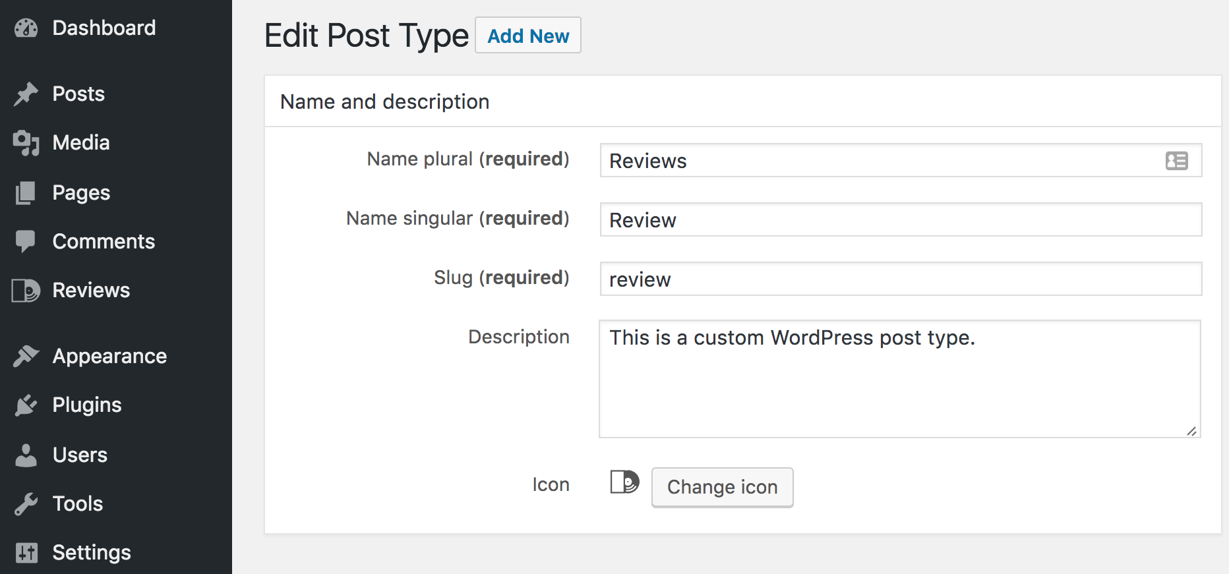Click the icon preview beside Change icon

click(624, 482)
